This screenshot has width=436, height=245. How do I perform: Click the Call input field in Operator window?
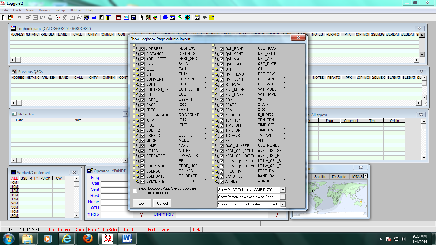(x=117, y=183)
